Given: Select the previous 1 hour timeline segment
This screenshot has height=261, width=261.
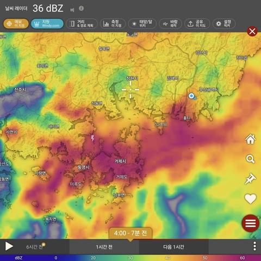Looking at the screenshot, I should pyautogui.click(x=104, y=247).
